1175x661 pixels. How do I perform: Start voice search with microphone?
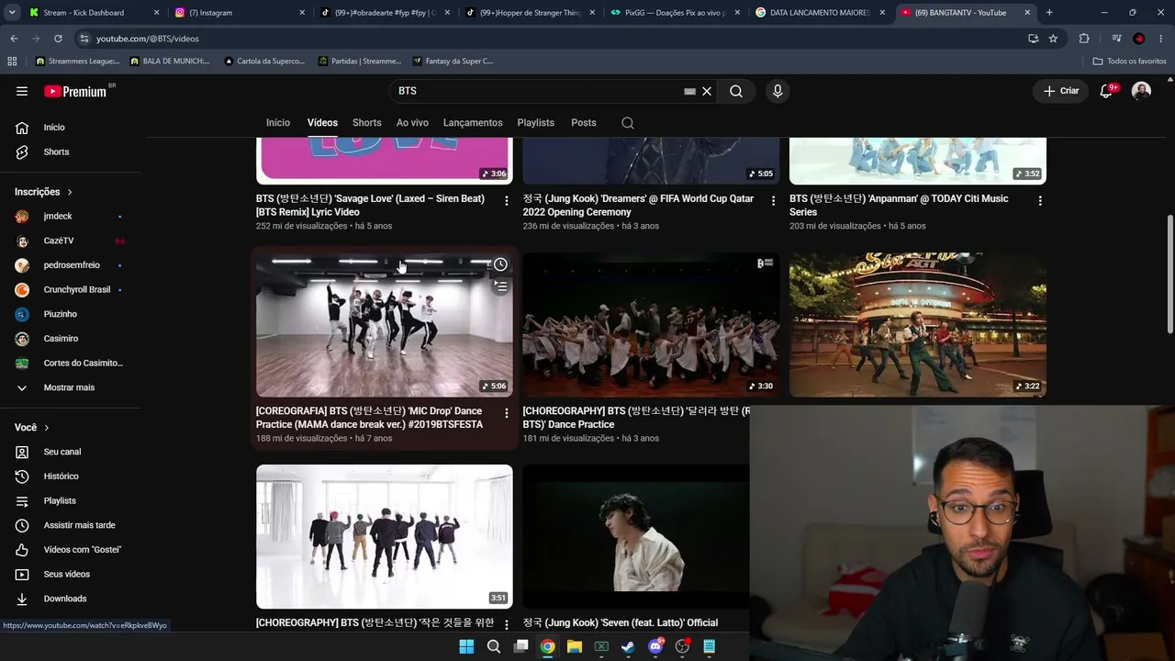tap(778, 91)
